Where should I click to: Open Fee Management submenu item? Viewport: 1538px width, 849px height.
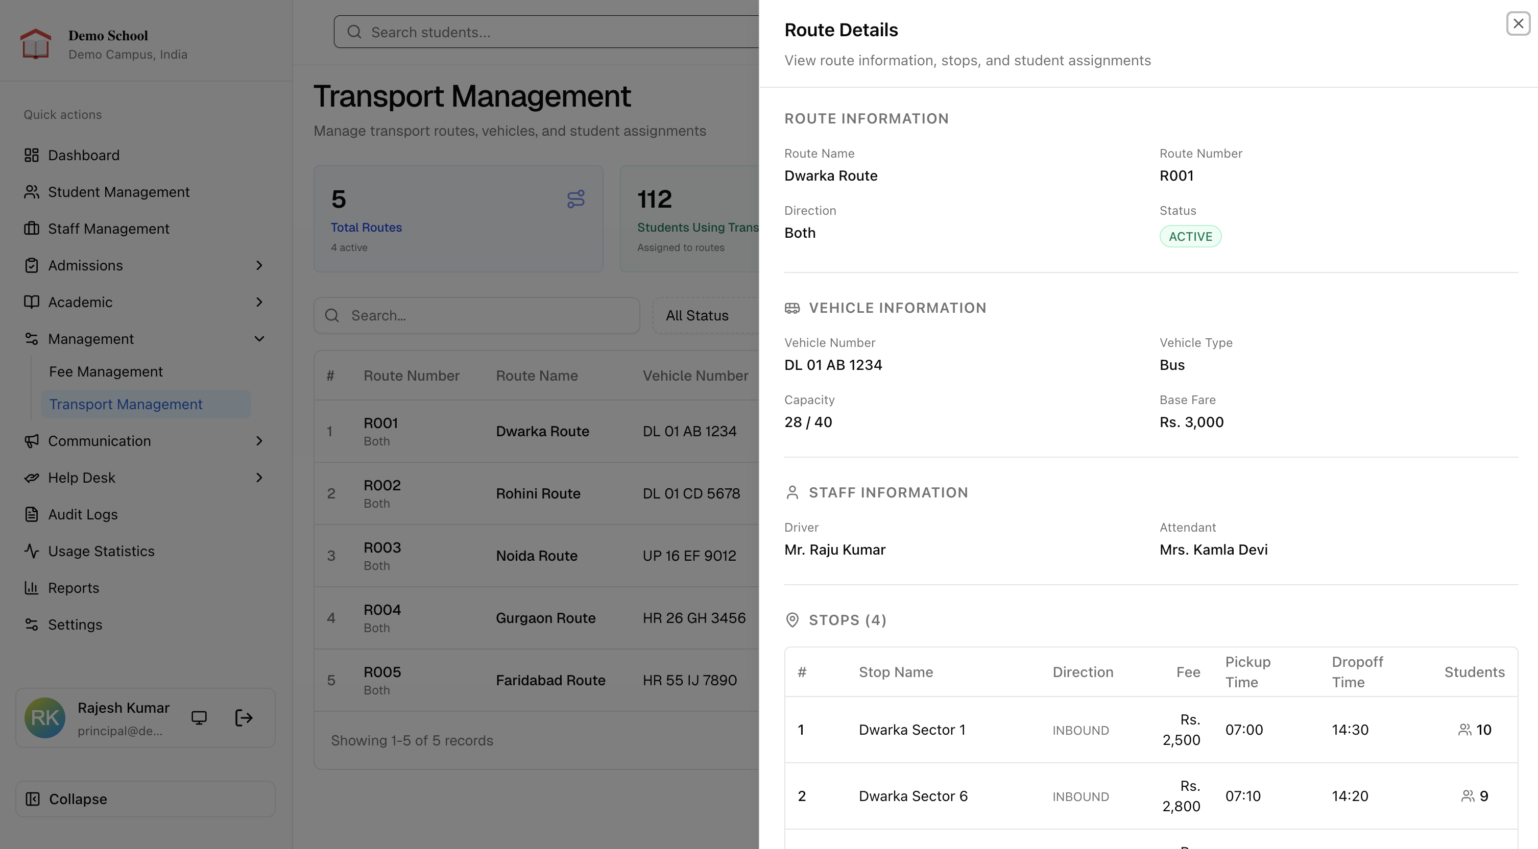106,372
